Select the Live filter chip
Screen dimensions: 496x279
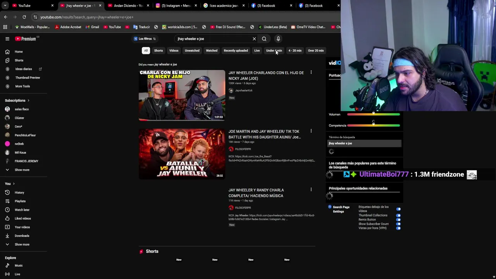257,50
